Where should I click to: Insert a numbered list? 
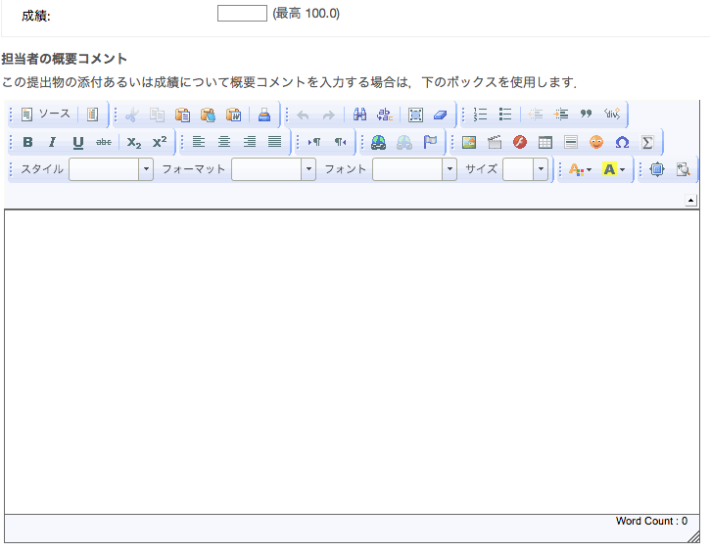coord(480,115)
